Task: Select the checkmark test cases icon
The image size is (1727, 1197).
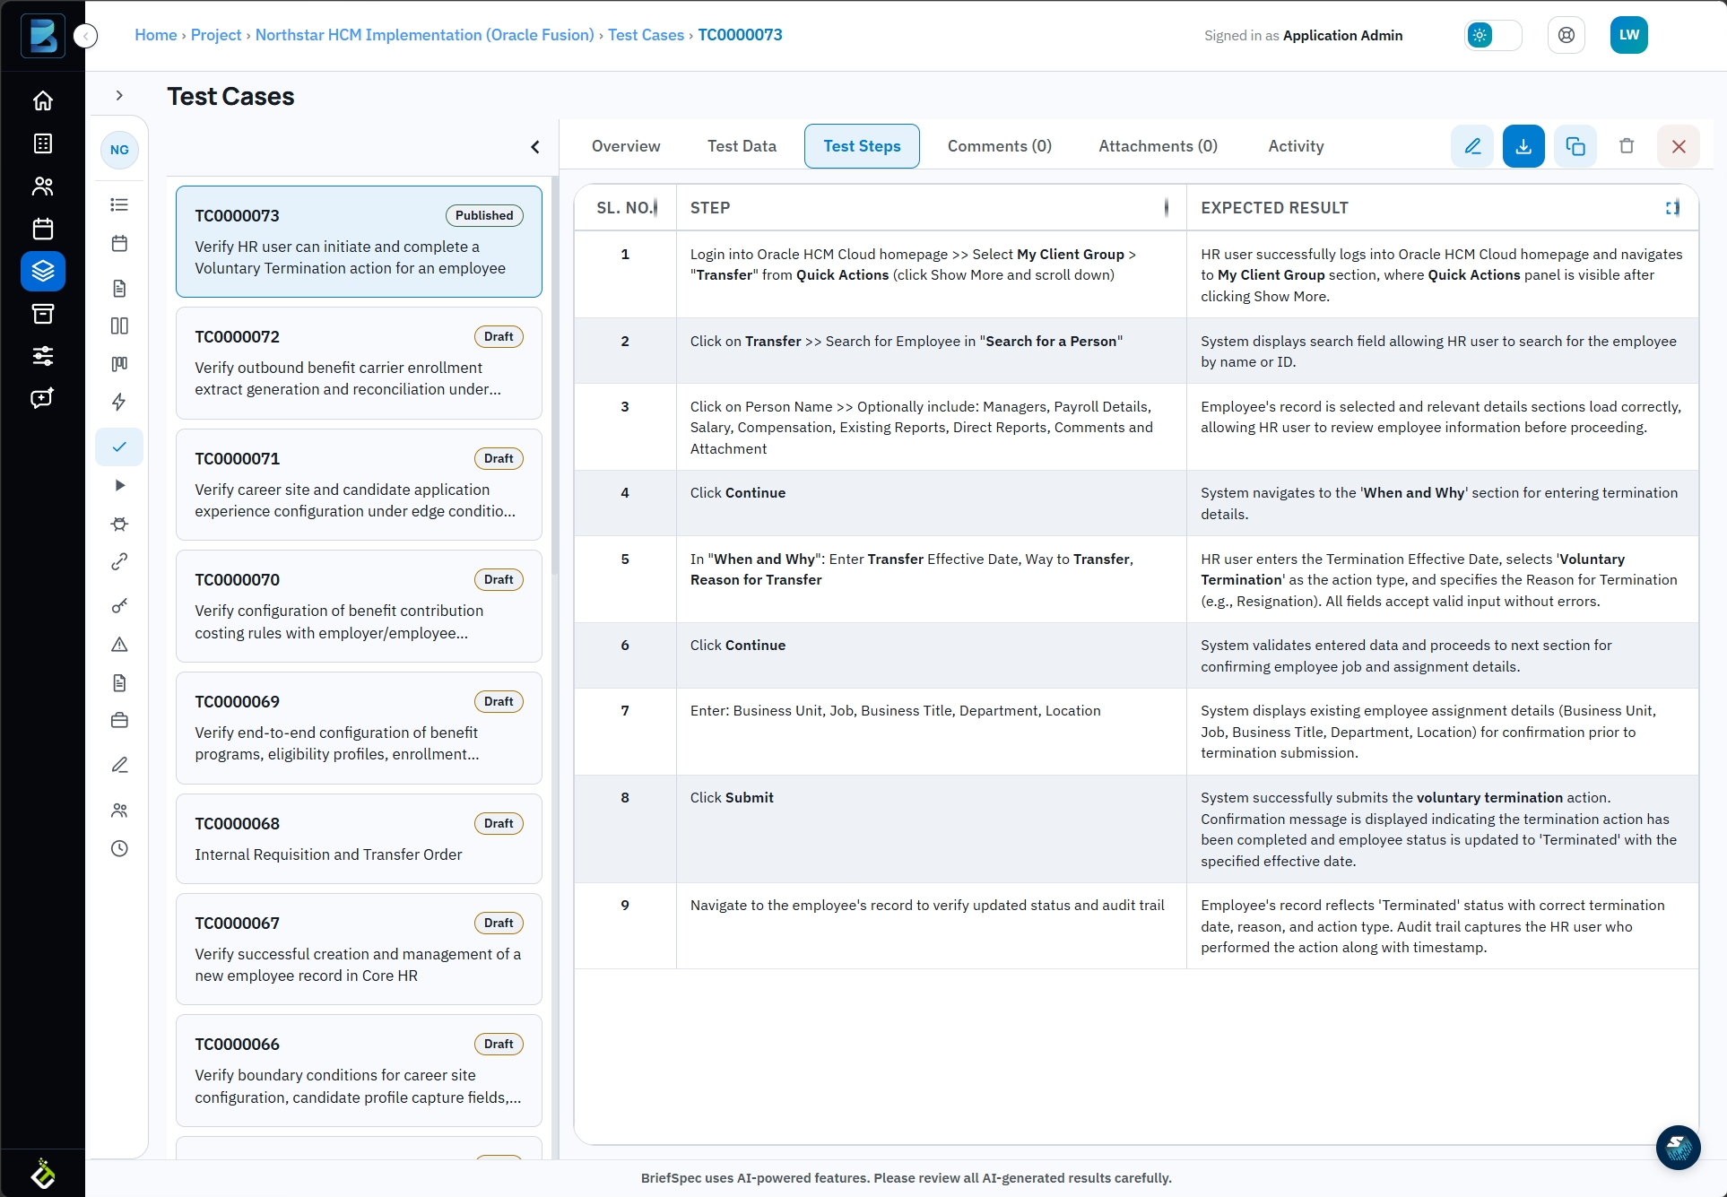Action: (119, 447)
